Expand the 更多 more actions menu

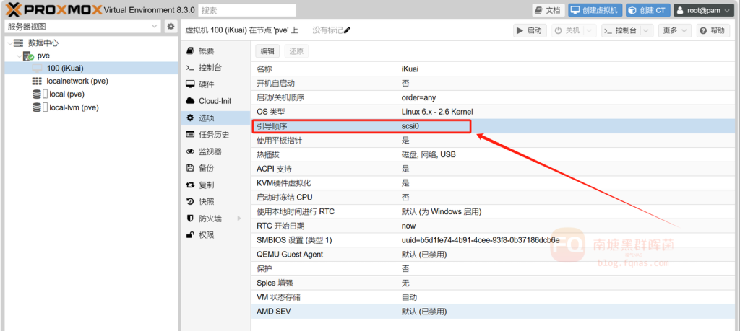(676, 30)
